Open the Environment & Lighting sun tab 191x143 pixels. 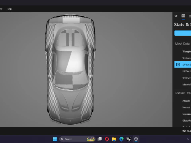point(176,16)
